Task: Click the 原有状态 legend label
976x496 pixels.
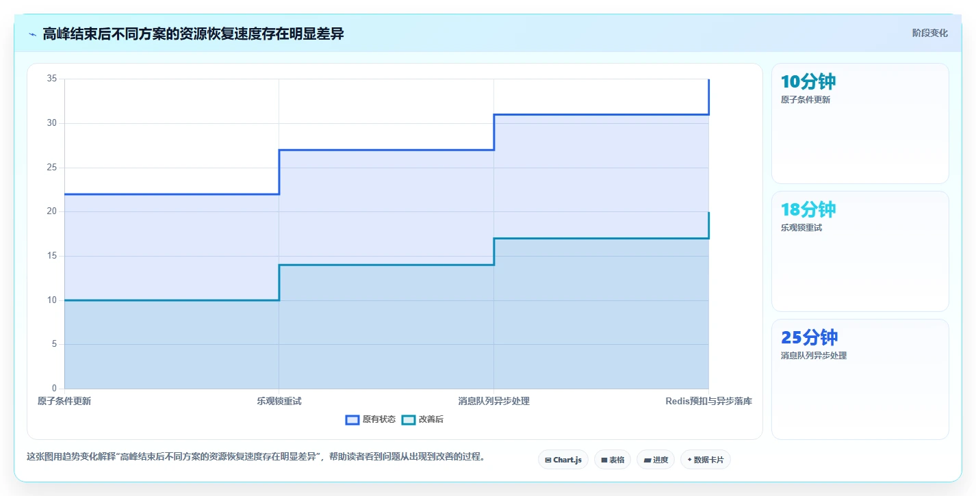Action: [379, 419]
